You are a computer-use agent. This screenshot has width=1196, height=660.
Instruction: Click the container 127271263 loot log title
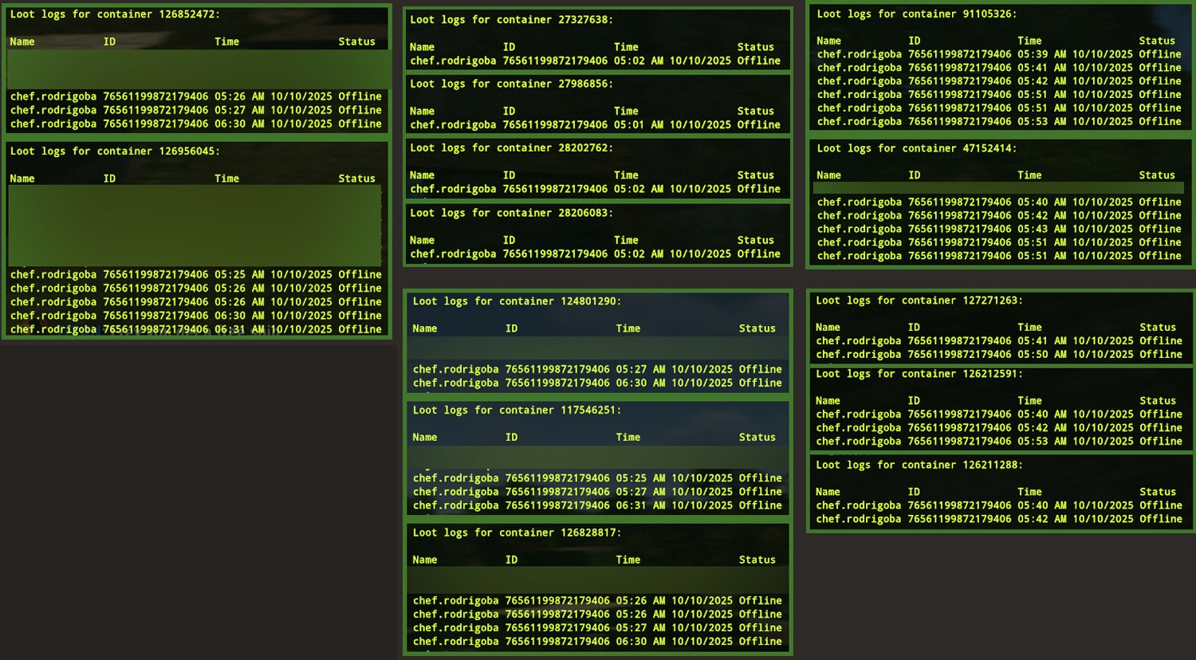[919, 301]
